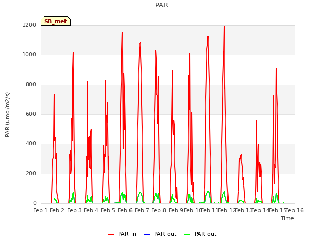Viewport: 325px width, 244px height.
Task: Click the Feb 14 tick label
Action: (x=261, y=210)
